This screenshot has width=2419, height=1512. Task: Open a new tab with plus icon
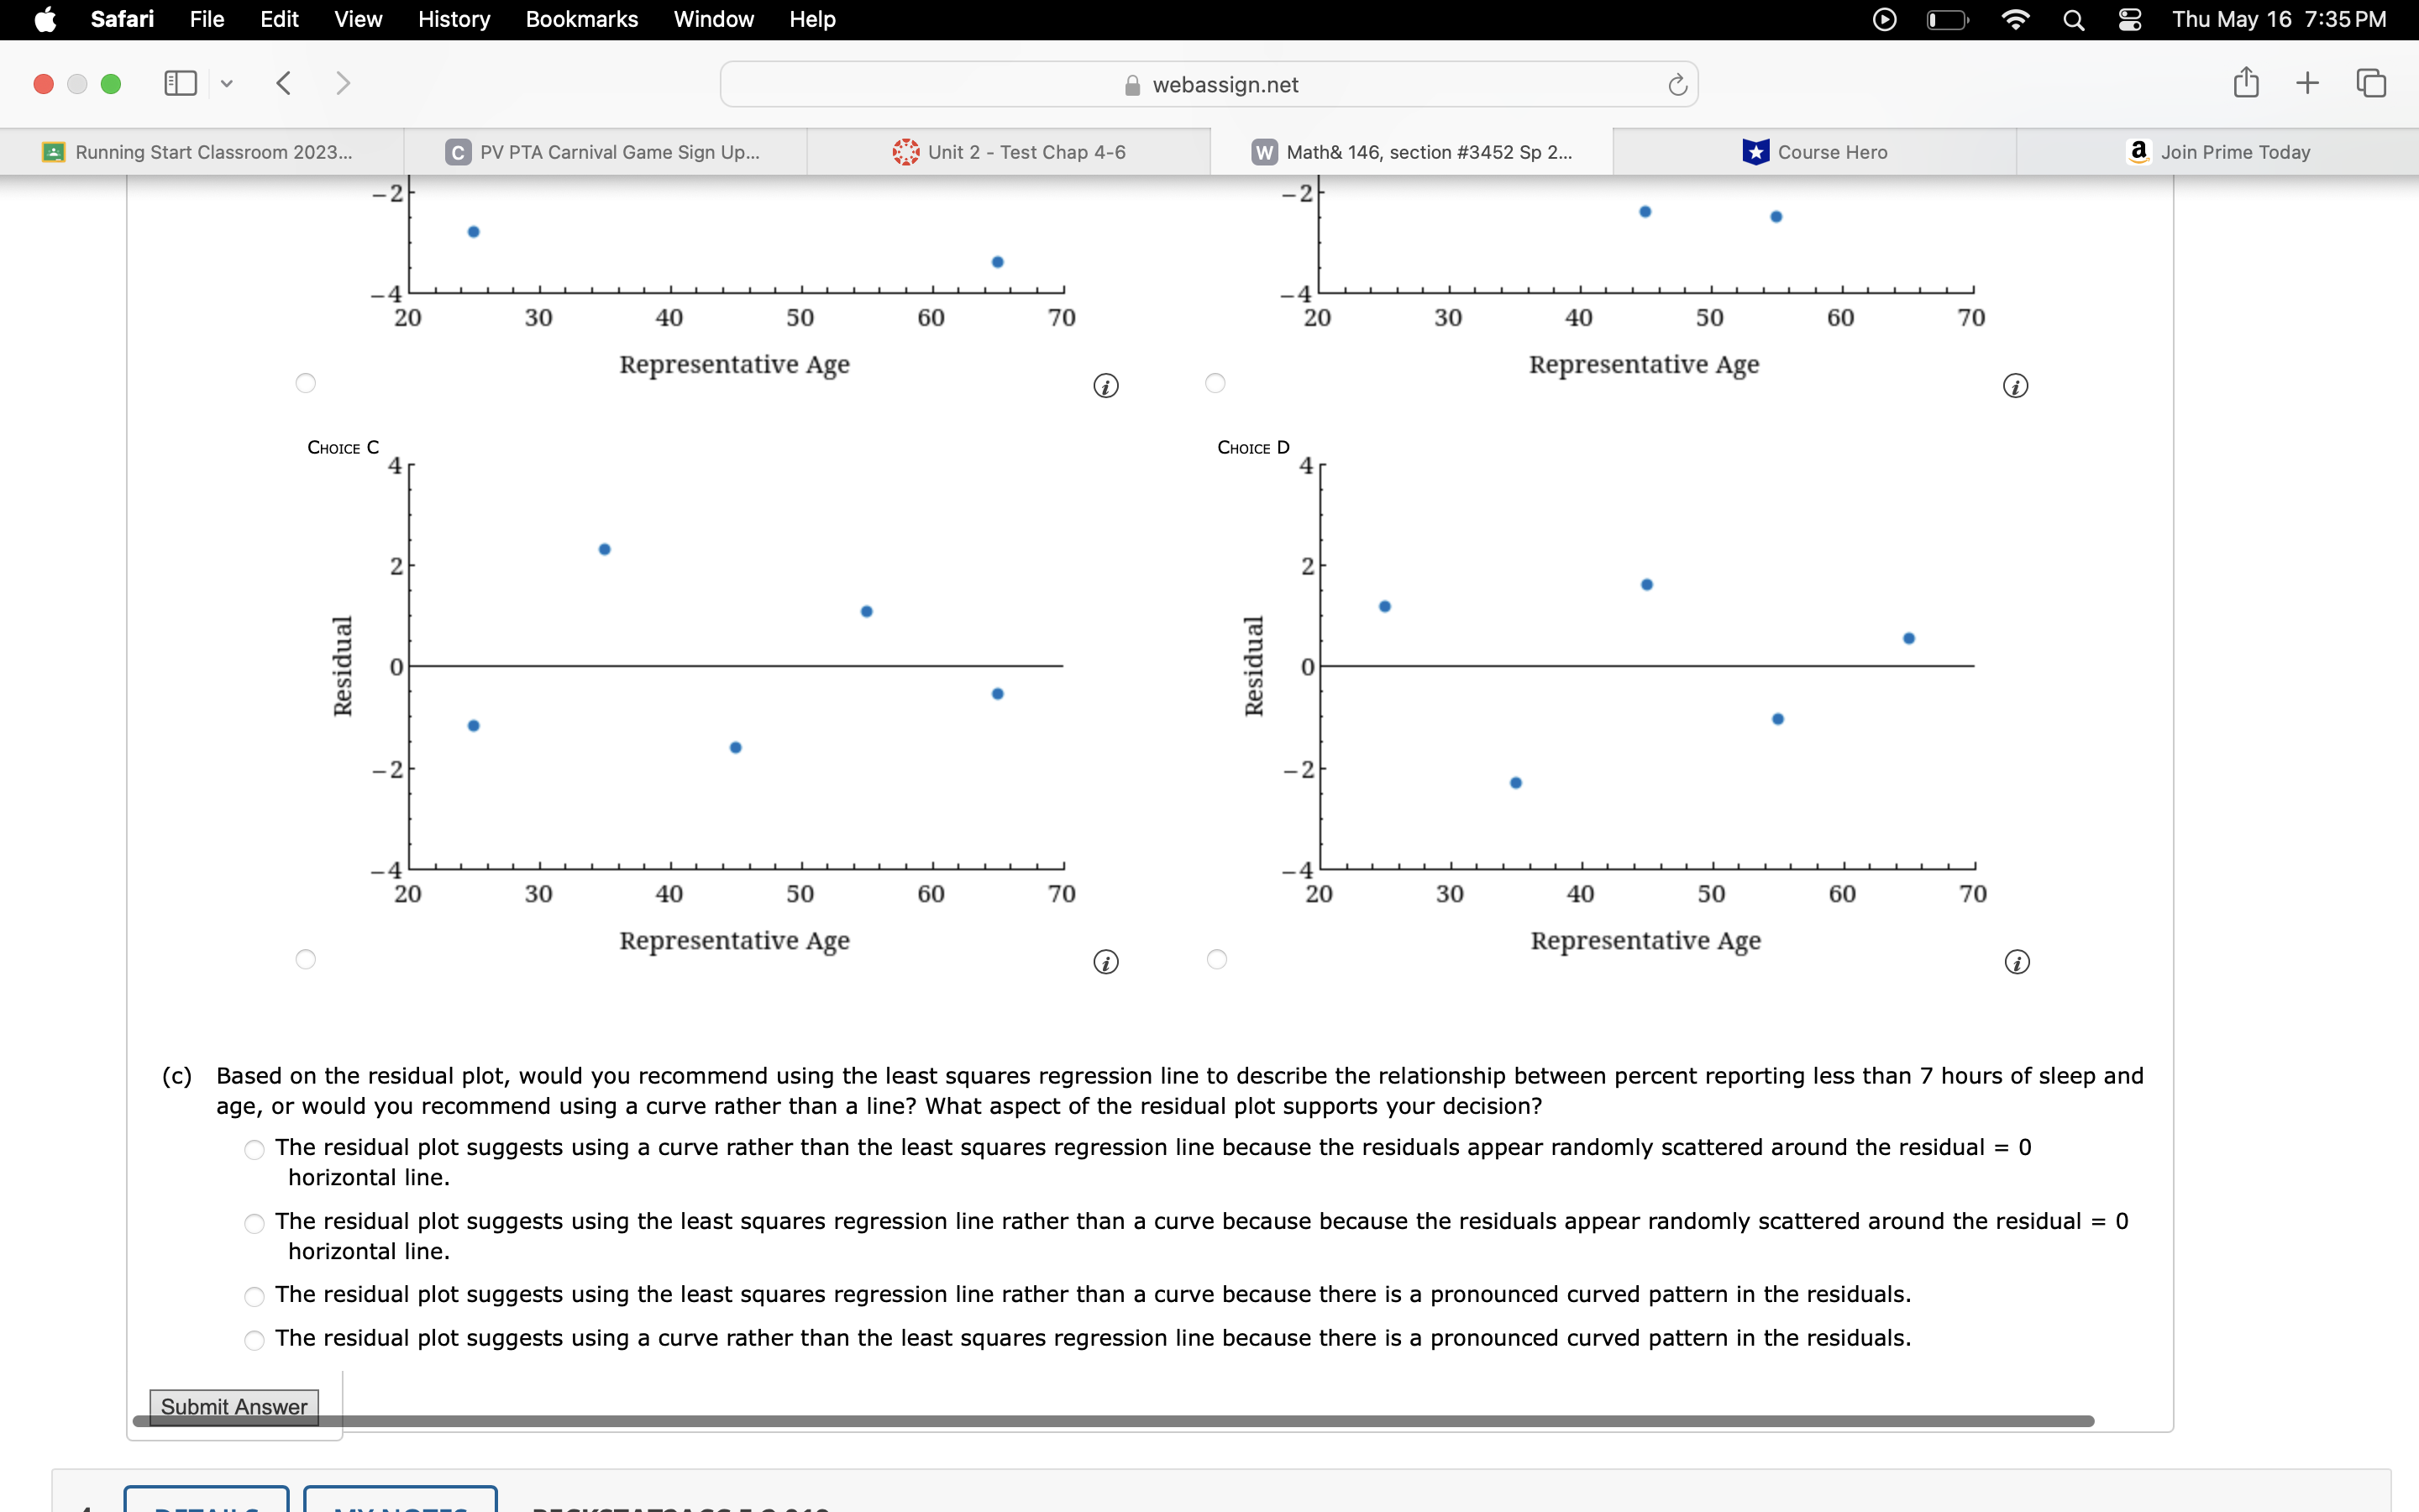click(x=2307, y=83)
